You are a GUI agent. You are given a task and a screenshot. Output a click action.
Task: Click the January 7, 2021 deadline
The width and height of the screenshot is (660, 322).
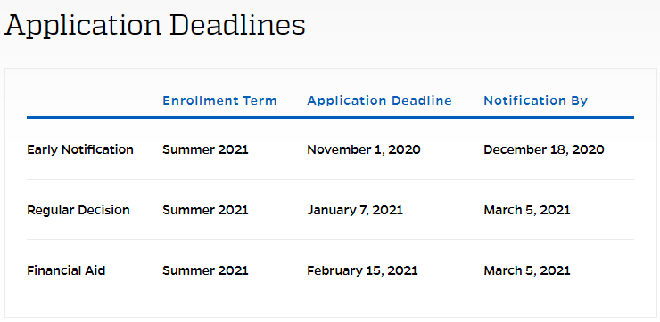[x=355, y=210]
